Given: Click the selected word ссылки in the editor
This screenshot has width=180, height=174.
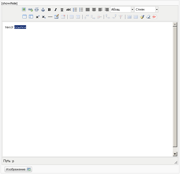Looking at the screenshot, I should click(x=20, y=27).
